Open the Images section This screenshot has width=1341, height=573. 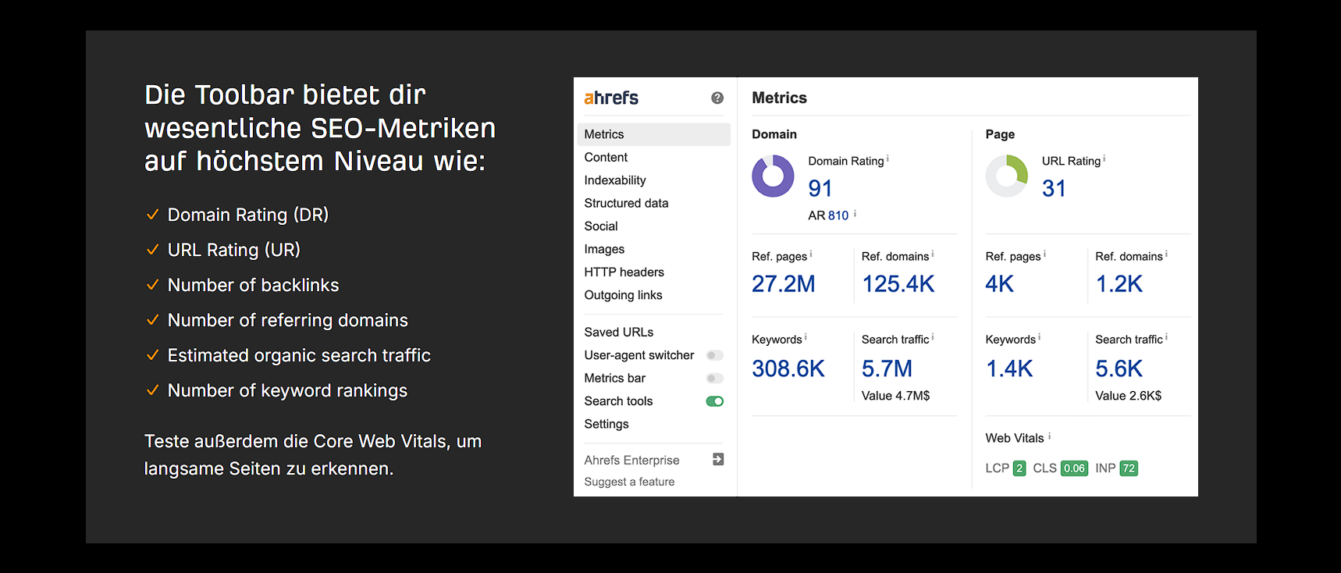click(604, 249)
